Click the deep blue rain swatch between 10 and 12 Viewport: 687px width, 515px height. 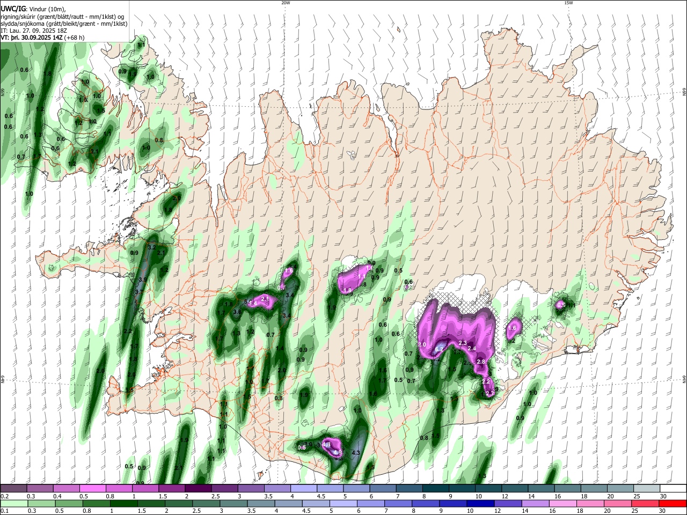click(480, 503)
